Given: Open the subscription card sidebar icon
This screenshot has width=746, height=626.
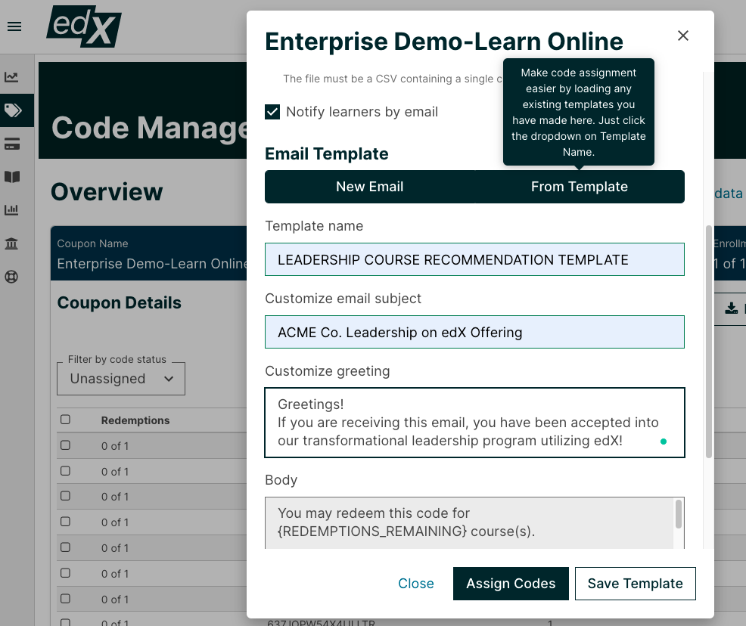Looking at the screenshot, I should tap(12, 144).
